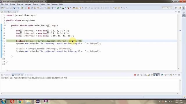
Task: Click the Open Task folder icon
Action: pos(77,8)
